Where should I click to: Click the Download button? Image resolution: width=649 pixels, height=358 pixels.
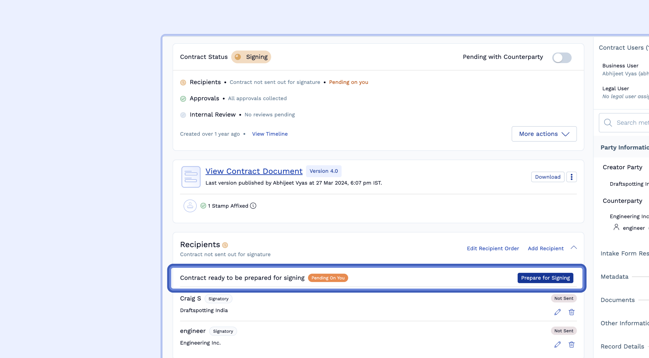(x=548, y=177)
